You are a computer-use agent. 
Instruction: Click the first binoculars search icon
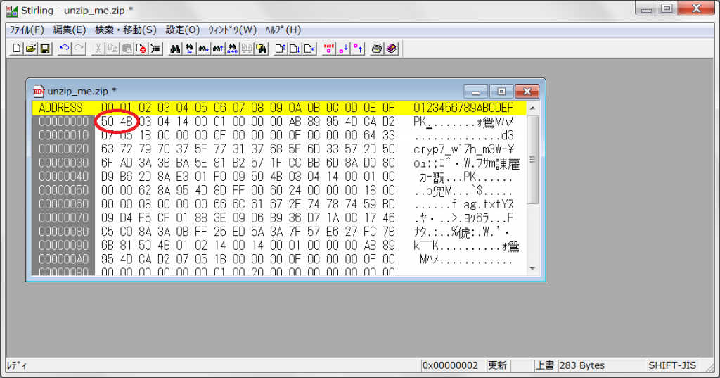(x=176, y=49)
